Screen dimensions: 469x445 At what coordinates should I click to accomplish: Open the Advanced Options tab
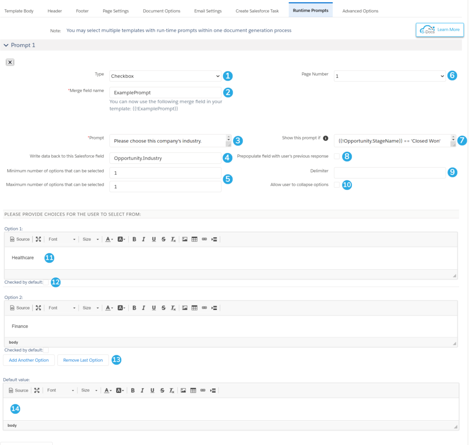tap(361, 11)
